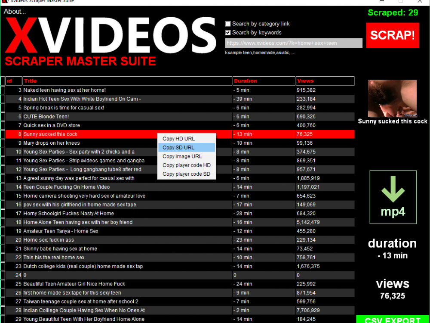The image size is (430, 323).
Task: Click the Duration column header
Action: tap(264, 81)
